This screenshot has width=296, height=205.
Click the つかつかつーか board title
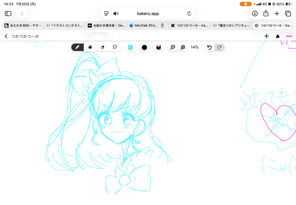[25, 36]
